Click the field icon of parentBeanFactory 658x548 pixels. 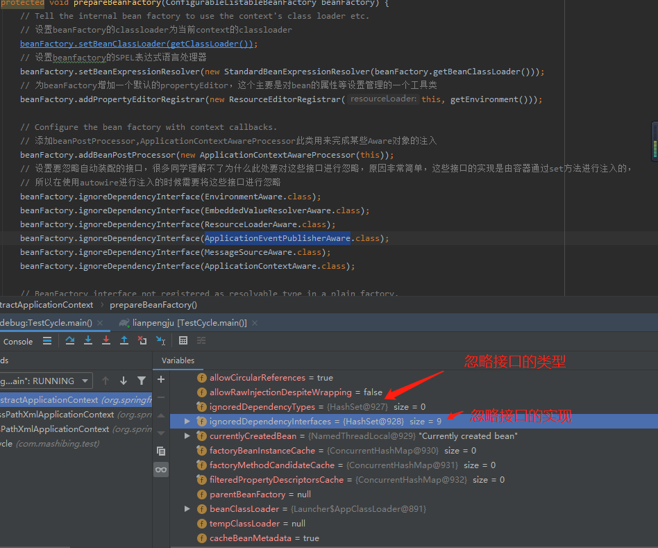[x=202, y=495]
